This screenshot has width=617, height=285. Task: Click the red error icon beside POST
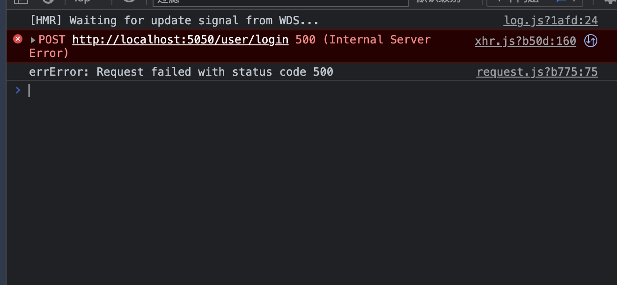coord(18,39)
